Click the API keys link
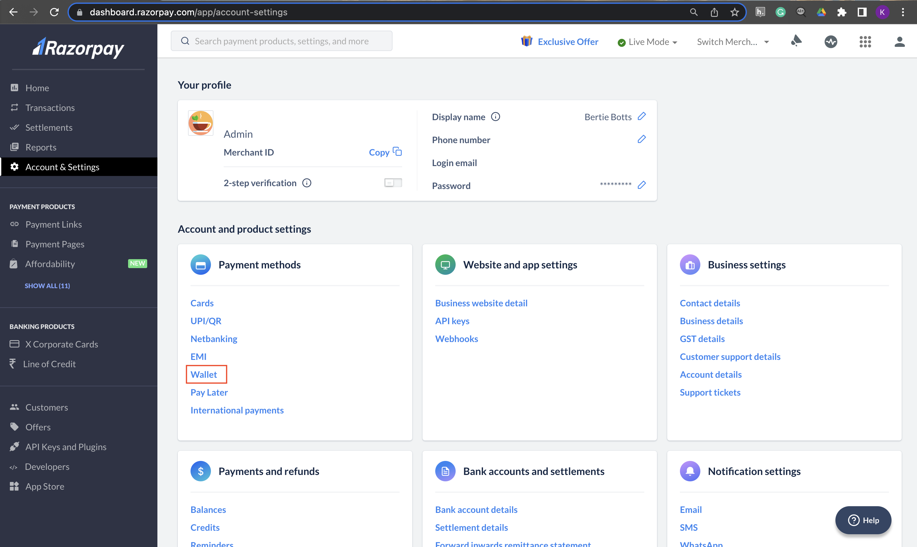 [x=452, y=321]
